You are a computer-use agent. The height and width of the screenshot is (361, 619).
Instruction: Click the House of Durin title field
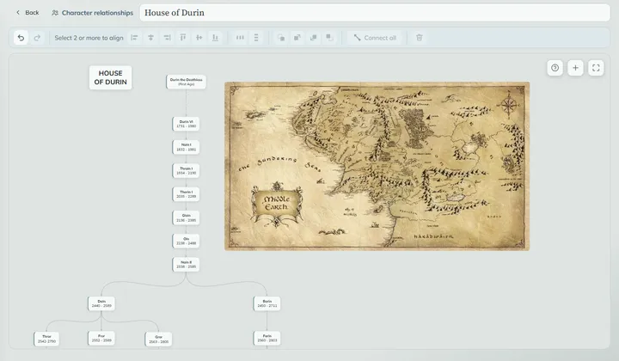tap(375, 13)
